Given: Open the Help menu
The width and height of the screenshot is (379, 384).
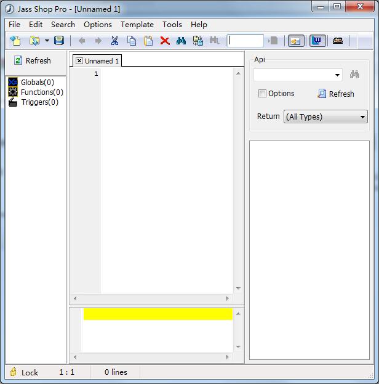Looking at the screenshot, I should (x=199, y=25).
